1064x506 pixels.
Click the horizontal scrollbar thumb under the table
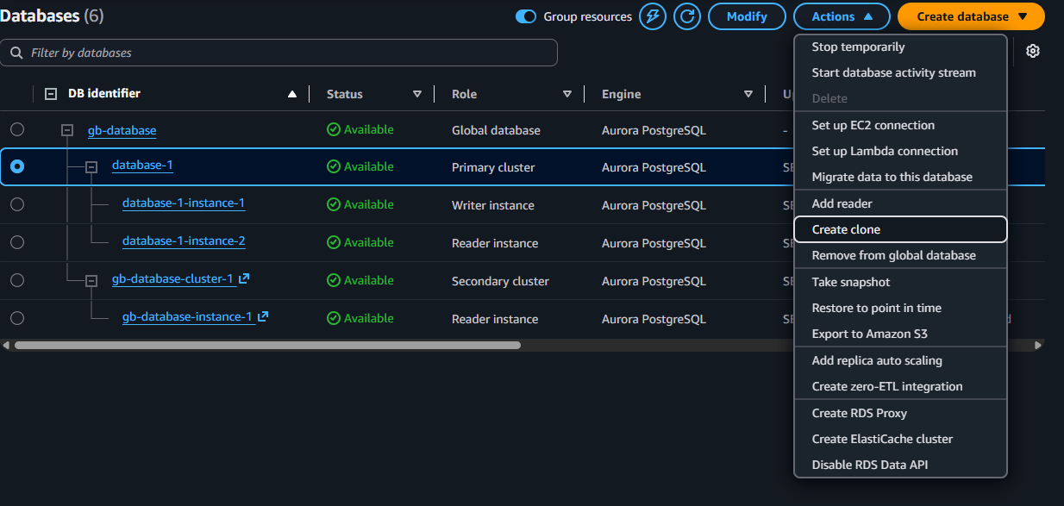click(x=267, y=345)
